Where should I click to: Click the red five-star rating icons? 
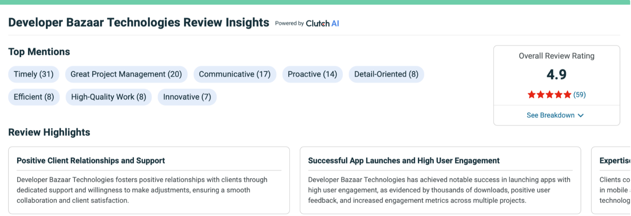549,95
